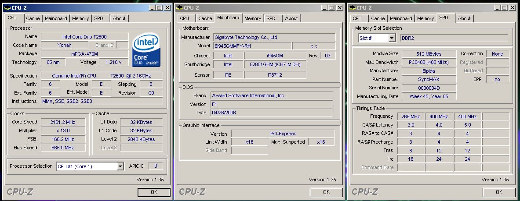Open Memory tab in the Mainboard window
Image resolution: width=520 pixels, height=201 pixels.
pos(253,18)
